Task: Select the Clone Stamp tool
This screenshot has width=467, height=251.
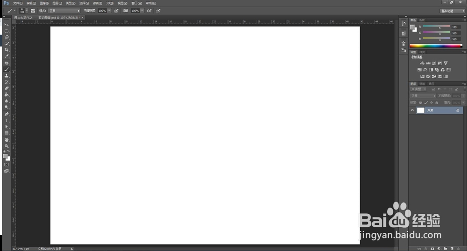Action: point(7,76)
